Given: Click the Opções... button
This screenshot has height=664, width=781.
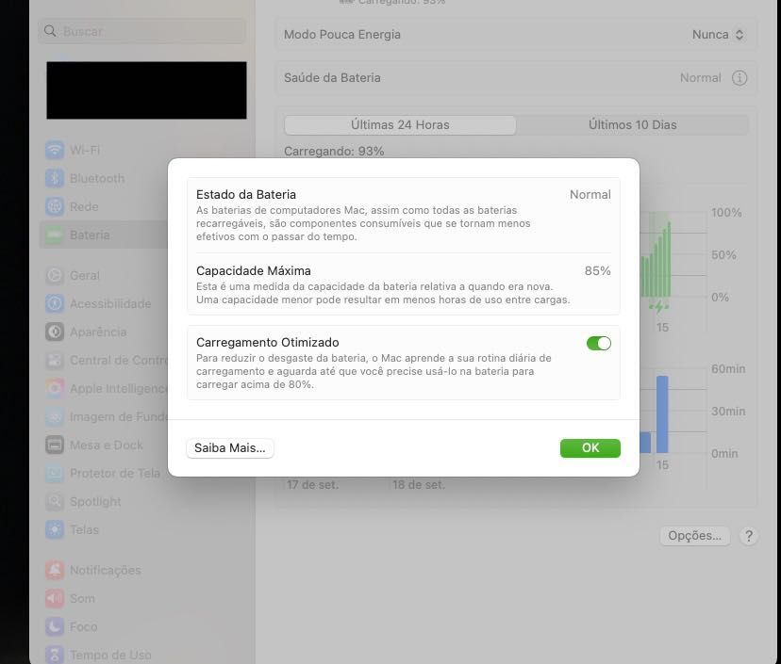Looking at the screenshot, I should [x=694, y=536].
